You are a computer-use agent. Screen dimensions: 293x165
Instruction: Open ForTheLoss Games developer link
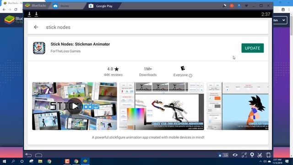point(65,51)
